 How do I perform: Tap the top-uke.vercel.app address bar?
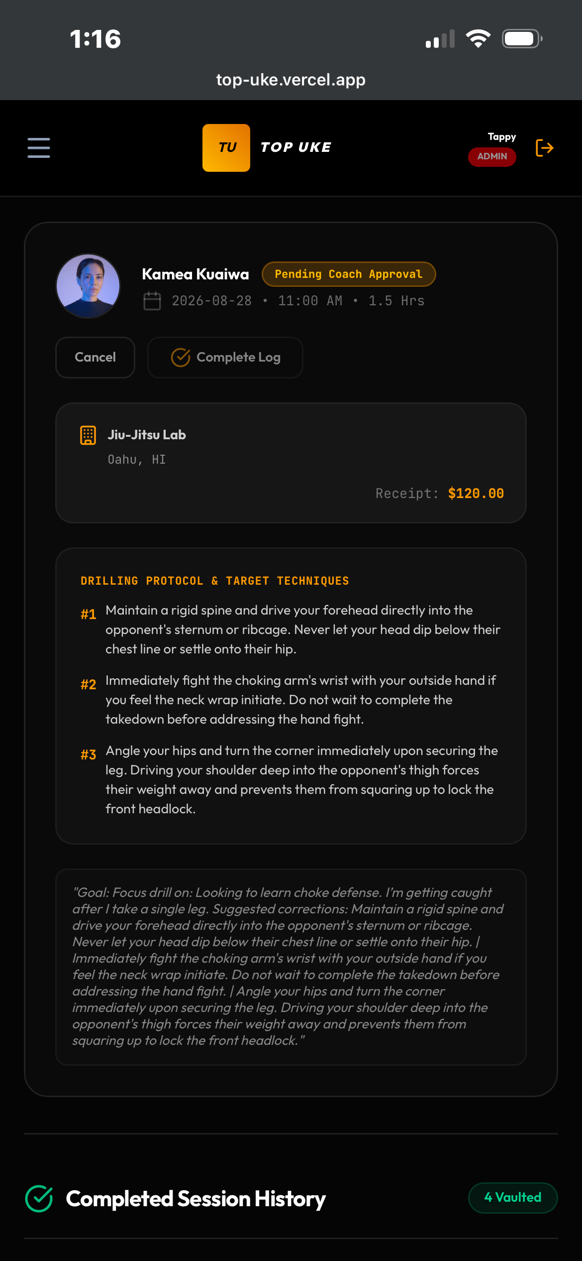pos(291,80)
